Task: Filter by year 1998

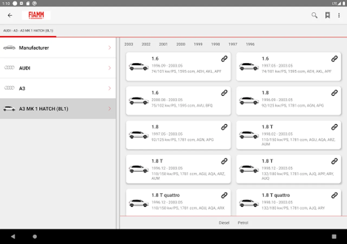Action: [x=216, y=44]
